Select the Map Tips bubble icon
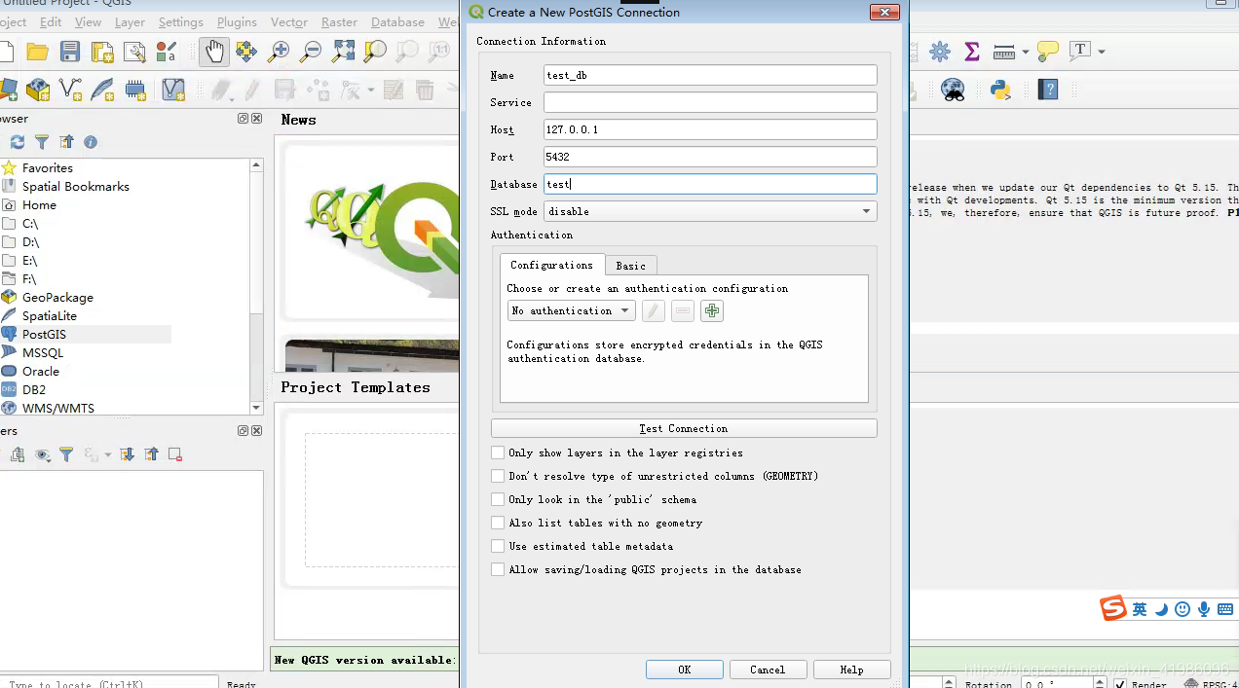 [x=1048, y=52]
